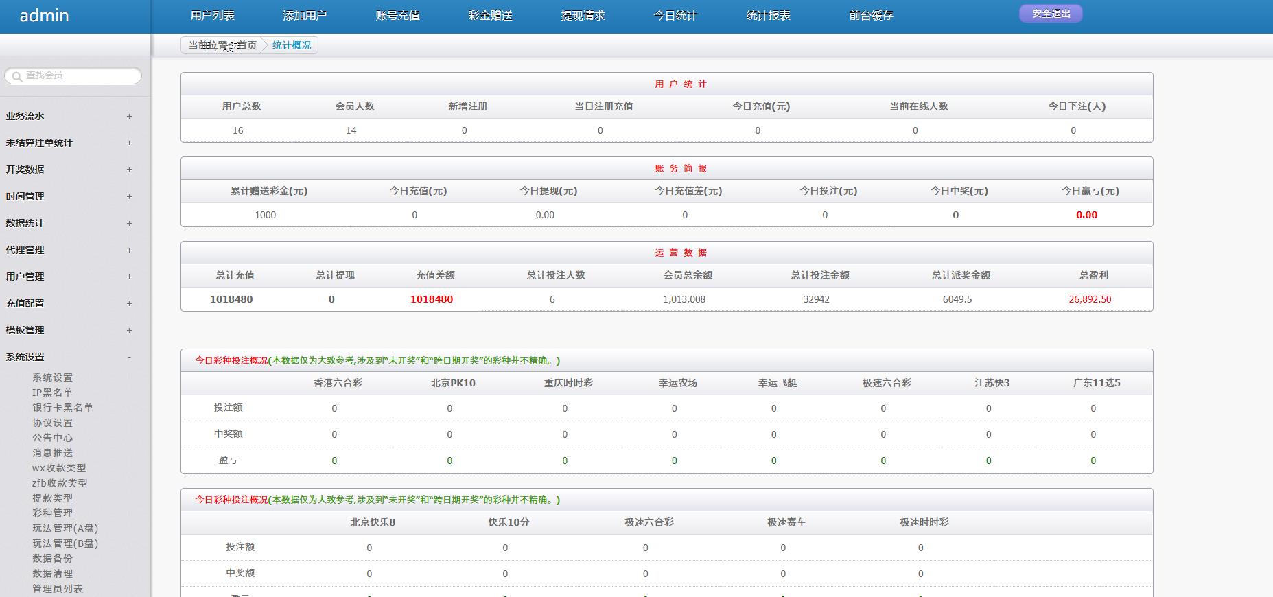Open 公告中心 in the sidebar
This screenshot has width=1273, height=597.
click(x=52, y=438)
